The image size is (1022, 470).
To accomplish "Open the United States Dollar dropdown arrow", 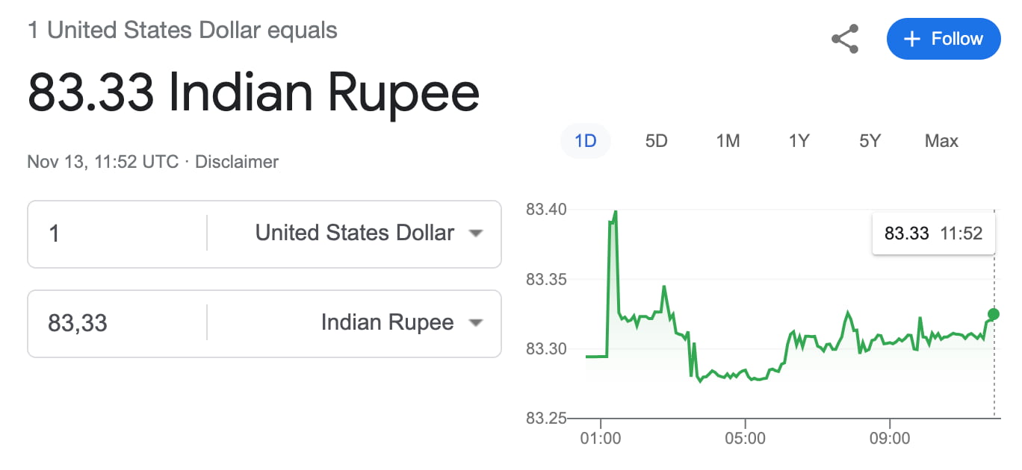I will [x=475, y=234].
